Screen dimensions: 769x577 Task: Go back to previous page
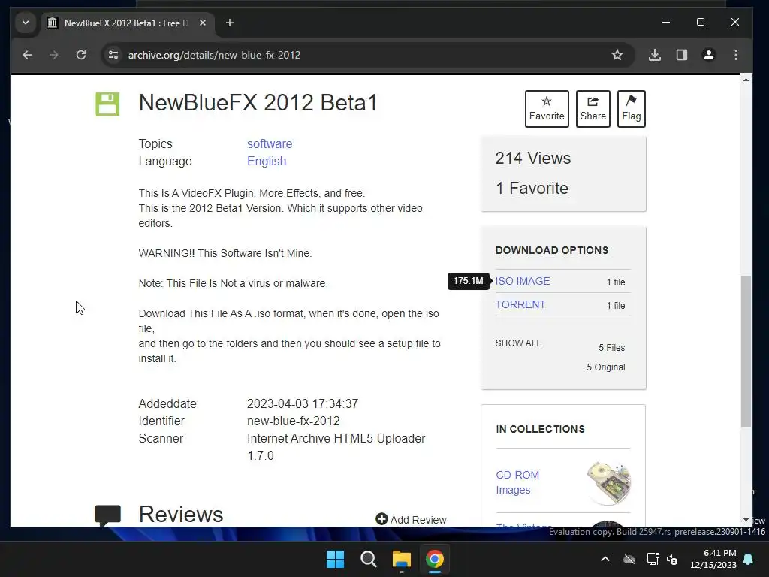(27, 55)
